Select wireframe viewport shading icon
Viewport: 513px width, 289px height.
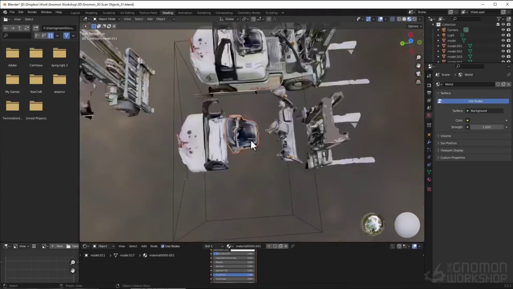coord(399,19)
